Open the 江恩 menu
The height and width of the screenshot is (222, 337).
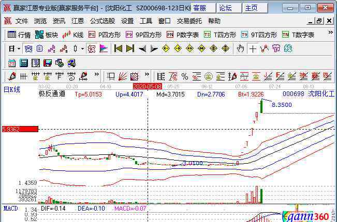tap(78, 21)
